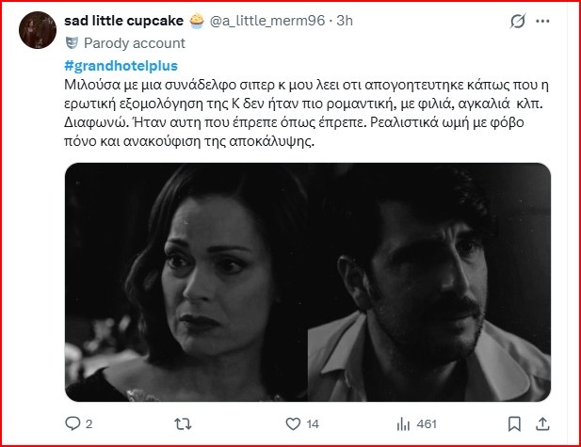Click the parody mask icon
Viewport: 581px width, 447px height.
[72, 43]
